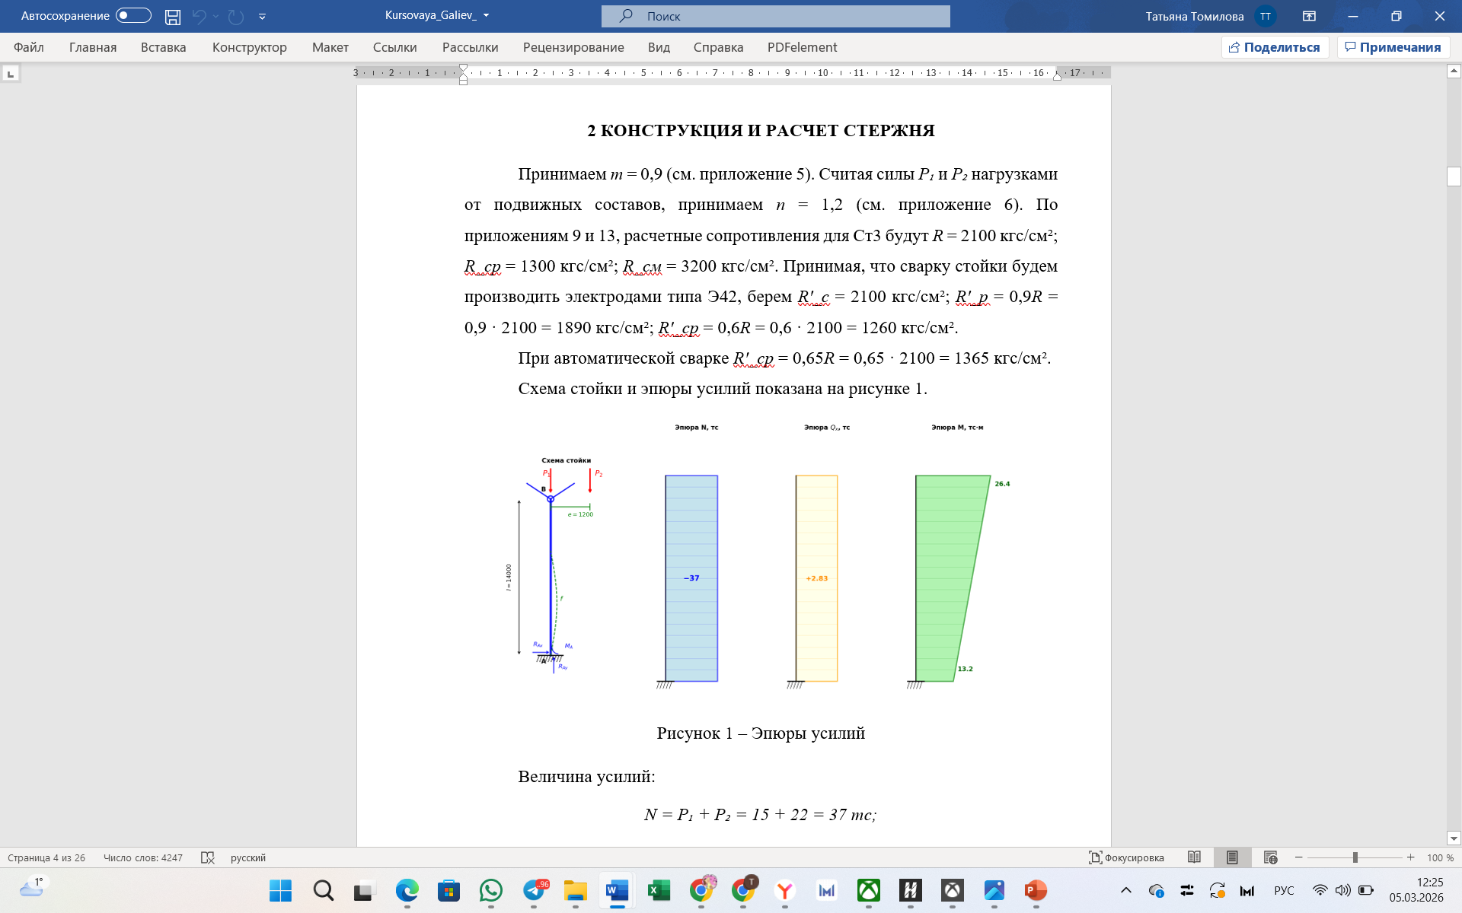
Task: Click the Поделиться button
Action: pyautogui.click(x=1275, y=47)
